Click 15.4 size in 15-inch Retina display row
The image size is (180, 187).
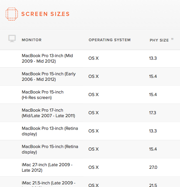pos(153,149)
